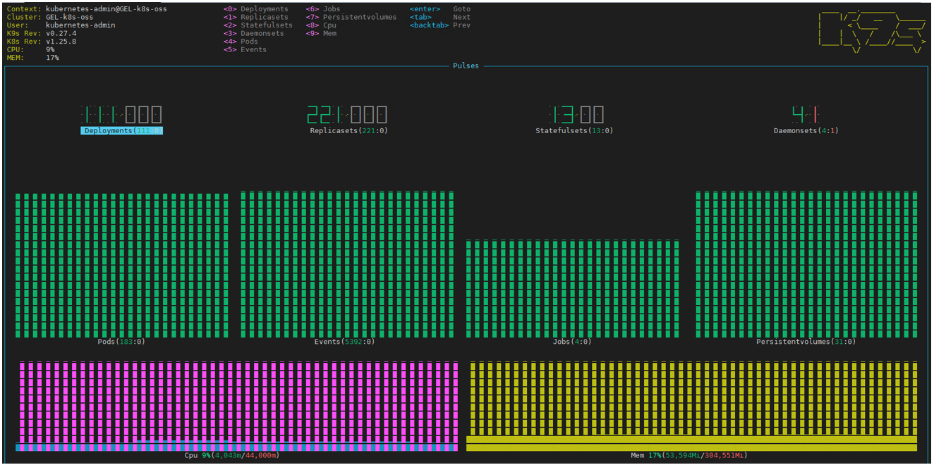934x465 pixels.
Task: Click the Persistentvolumes green bar chart
Action: pos(806,264)
